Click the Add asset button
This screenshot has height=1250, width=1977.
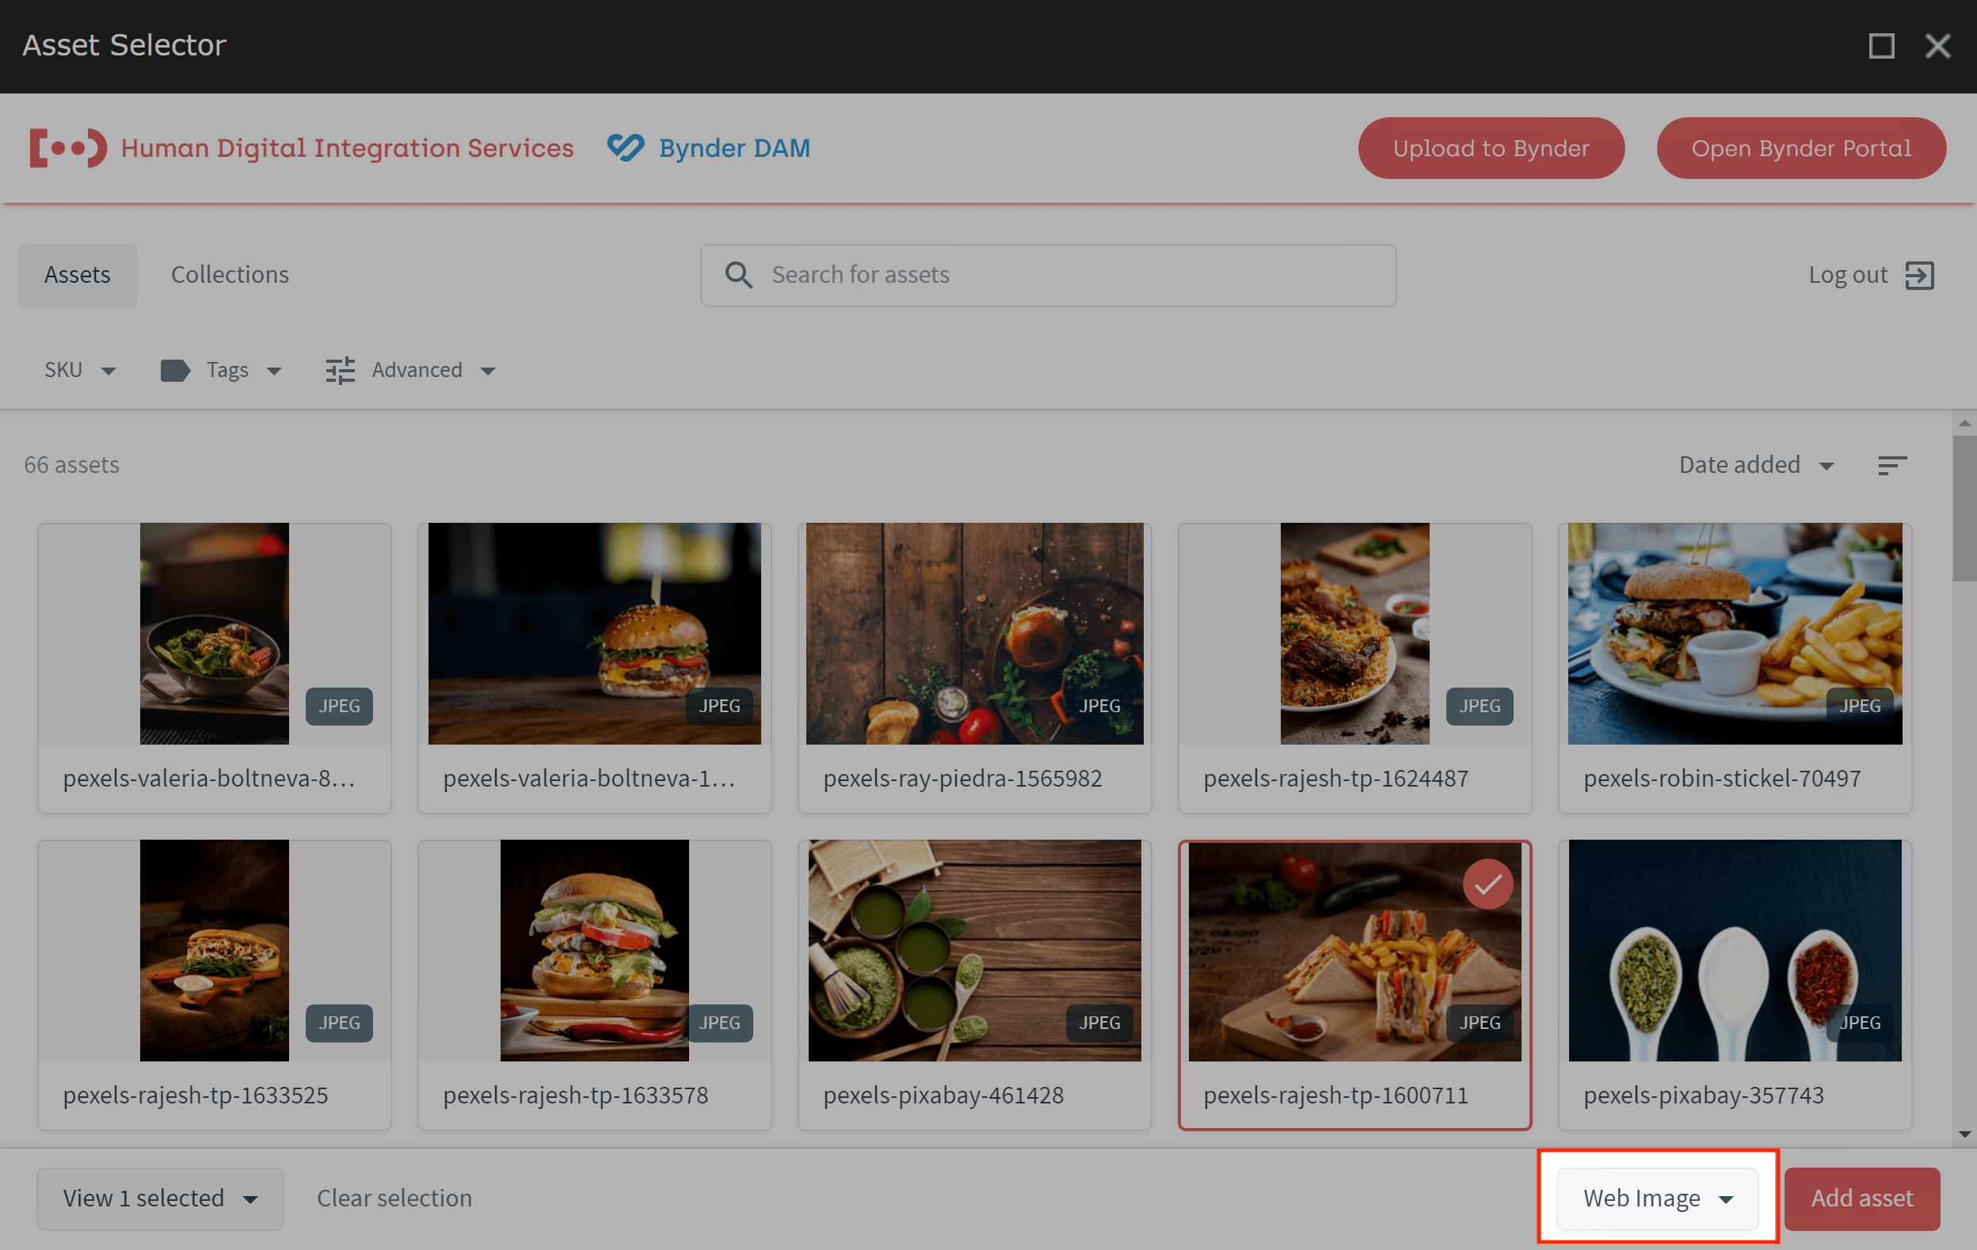tap(1861, 1199)
